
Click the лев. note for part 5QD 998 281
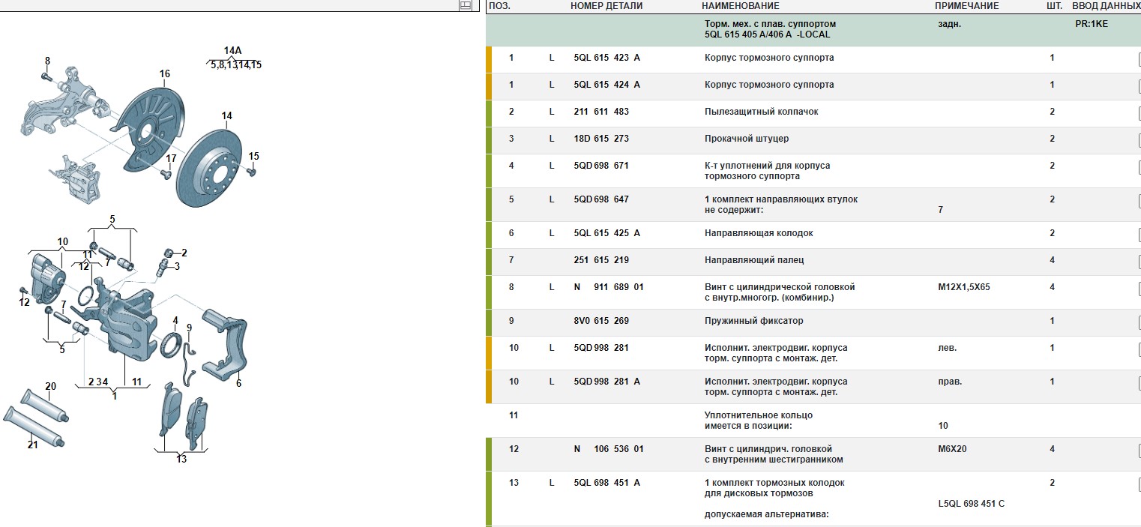[x=948, y=348]
